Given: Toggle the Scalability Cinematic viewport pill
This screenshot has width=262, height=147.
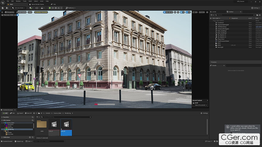Looking at the screenshot, I should (x=41, y=12).
